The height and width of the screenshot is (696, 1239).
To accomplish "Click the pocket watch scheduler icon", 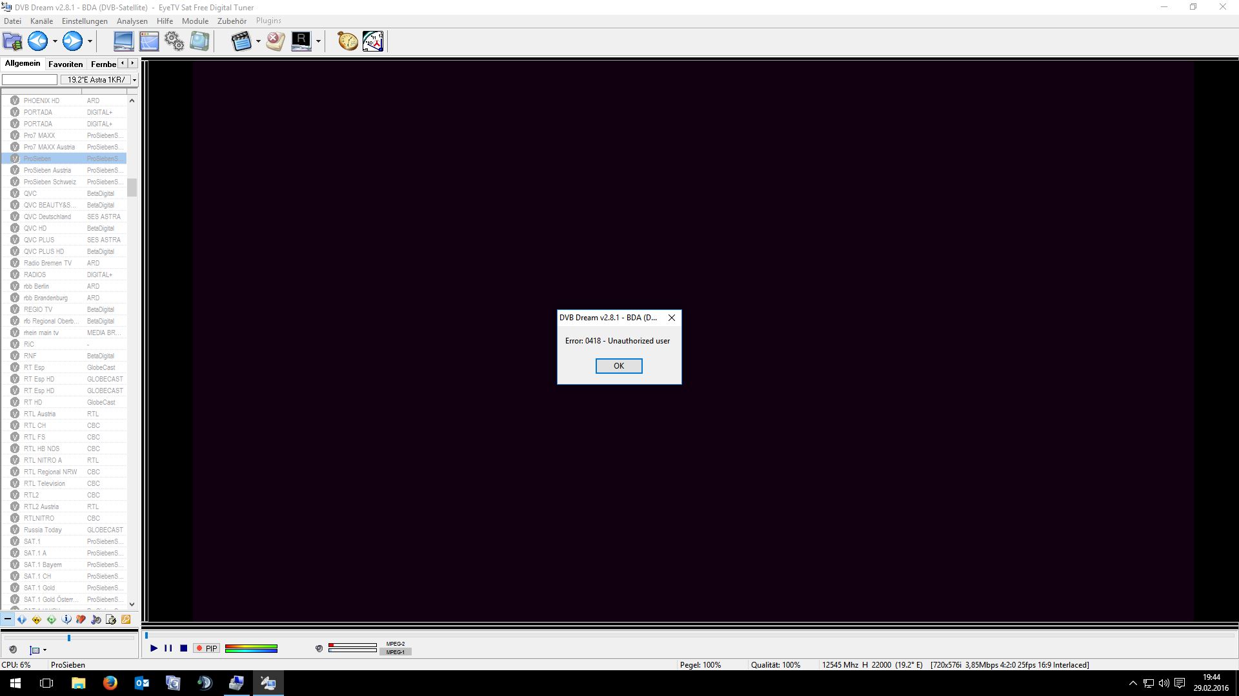I will pyautogui.click(x=347, y=41).
